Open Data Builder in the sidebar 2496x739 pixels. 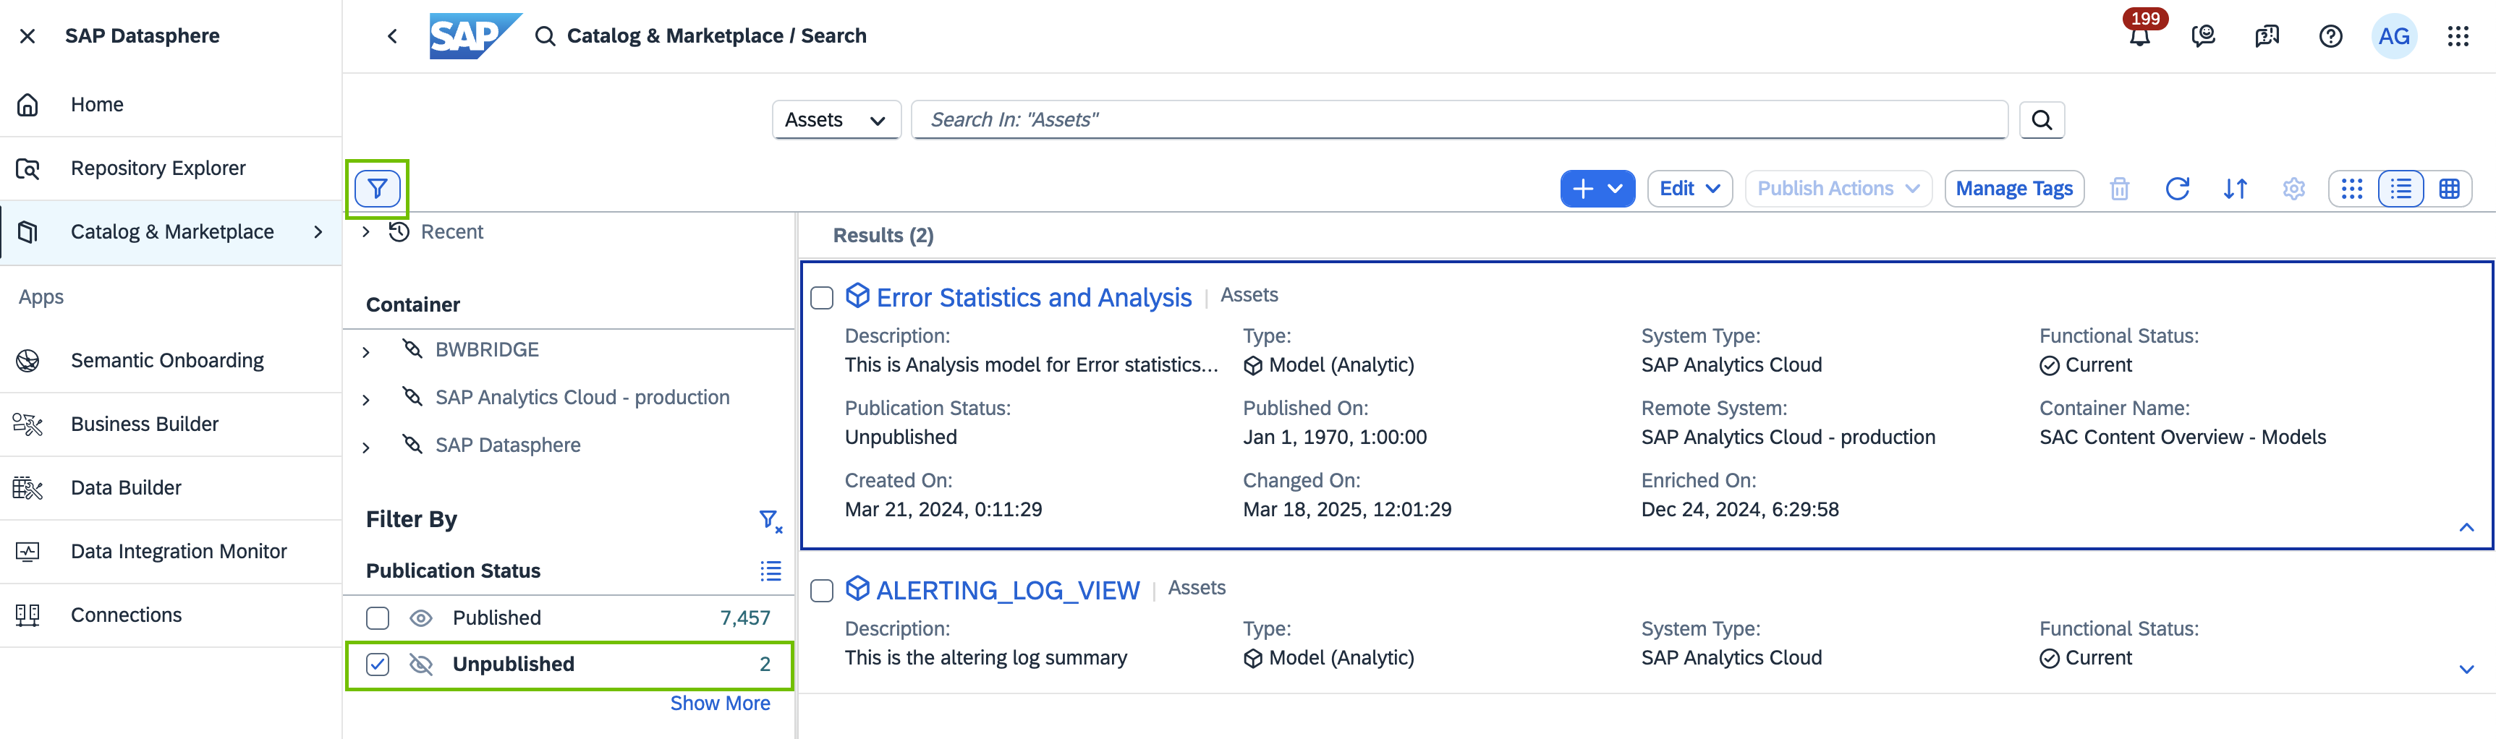click(x=126, y=488)
